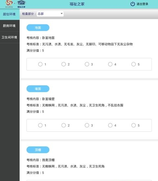Viewport: 158px width, 181px height.
Task: Switch to 居住环境 tab
Action: point(10,14)
